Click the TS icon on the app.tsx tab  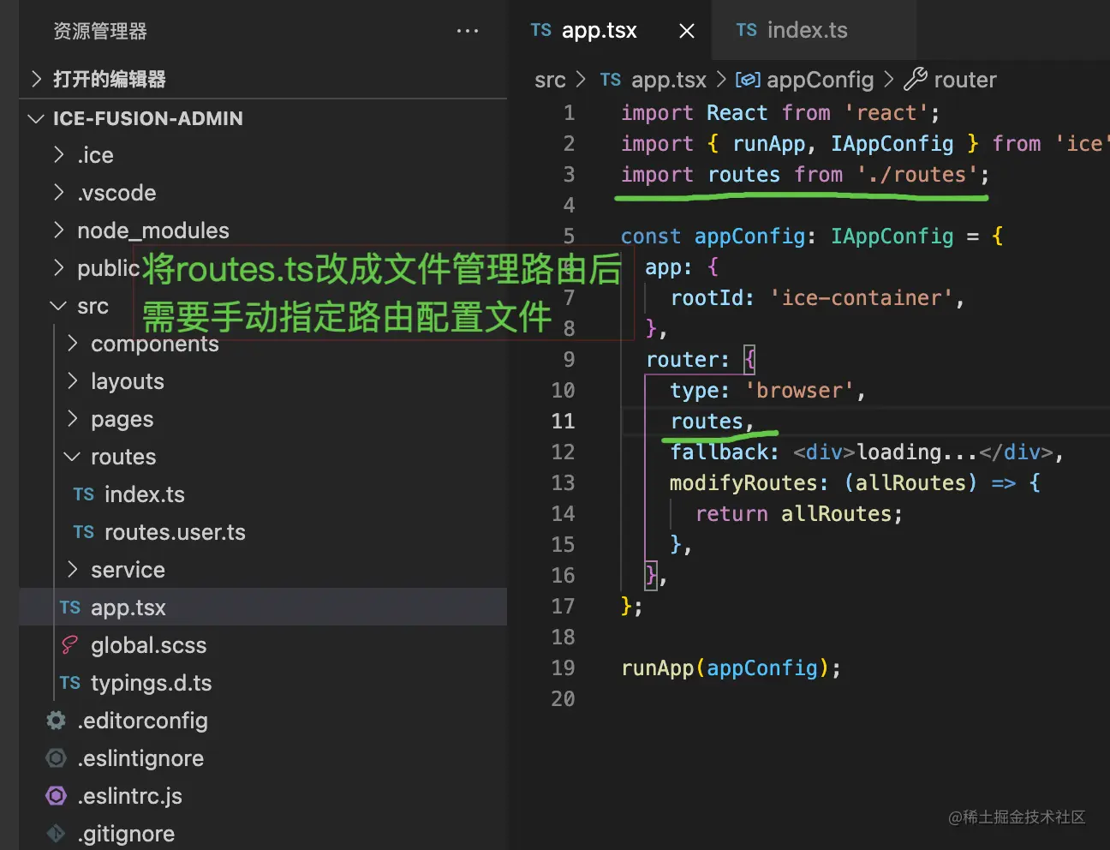[x=540, y=30]
